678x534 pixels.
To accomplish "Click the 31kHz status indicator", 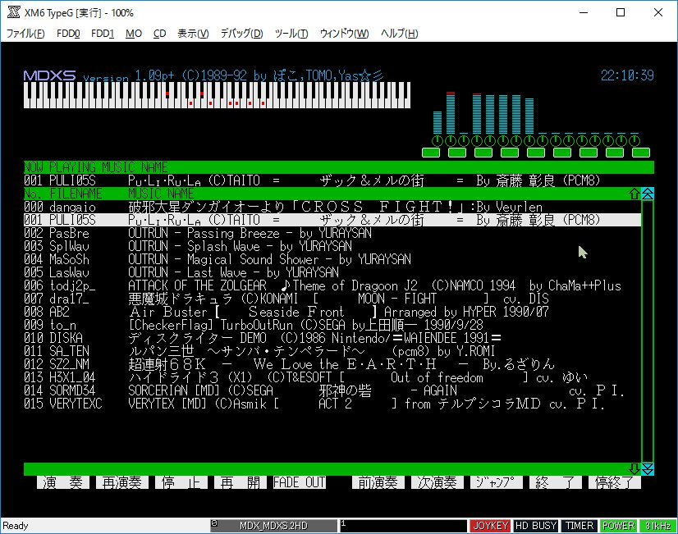I will point(657,525).
